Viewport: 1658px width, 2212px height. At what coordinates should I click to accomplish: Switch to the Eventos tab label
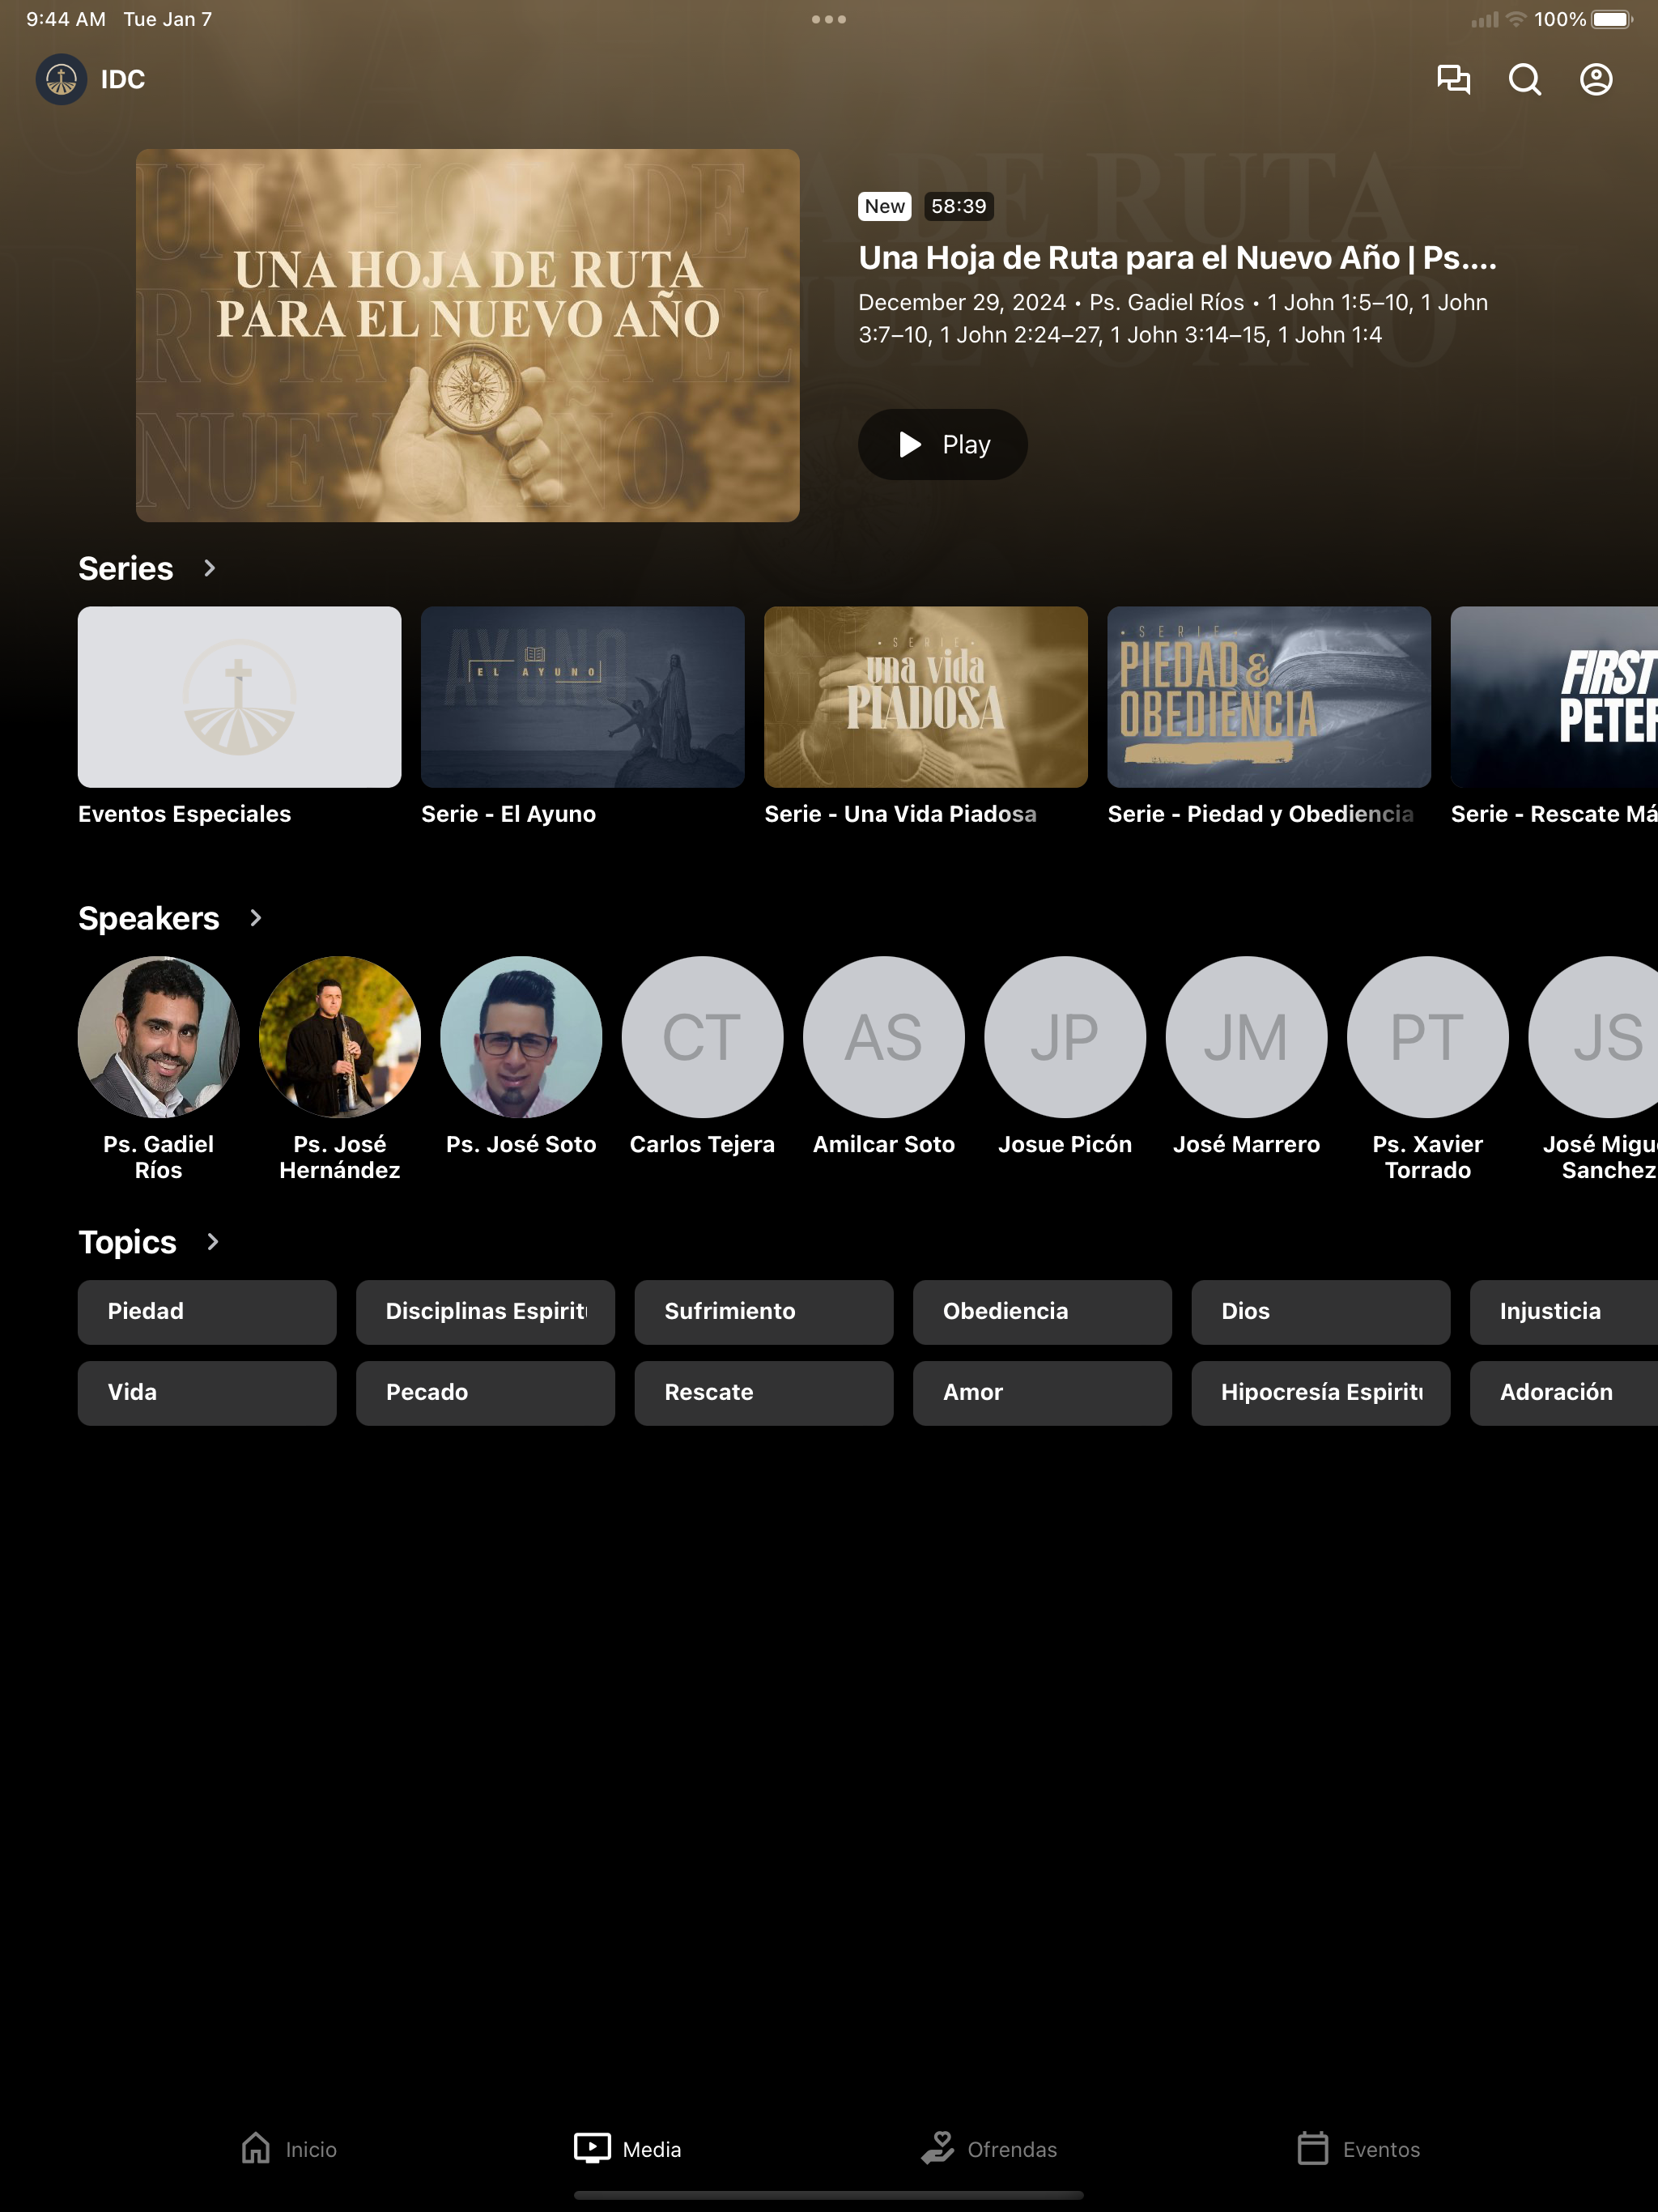tap(1381, 2149)
